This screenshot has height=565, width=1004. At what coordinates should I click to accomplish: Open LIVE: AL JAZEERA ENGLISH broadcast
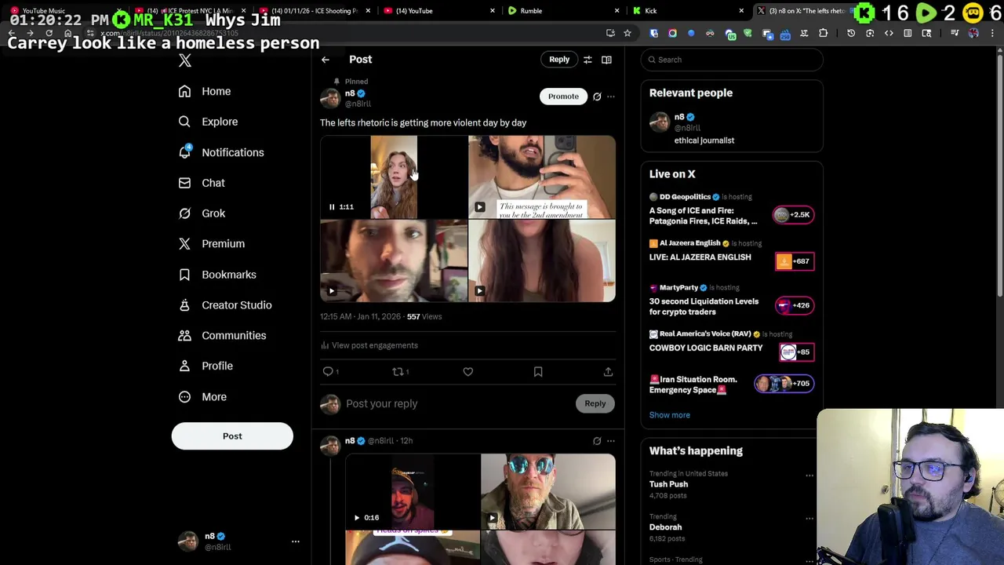[x=732, y=257]
